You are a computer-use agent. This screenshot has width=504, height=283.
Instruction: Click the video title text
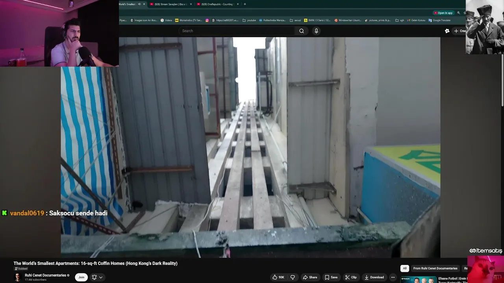click(x=95, y=263)
